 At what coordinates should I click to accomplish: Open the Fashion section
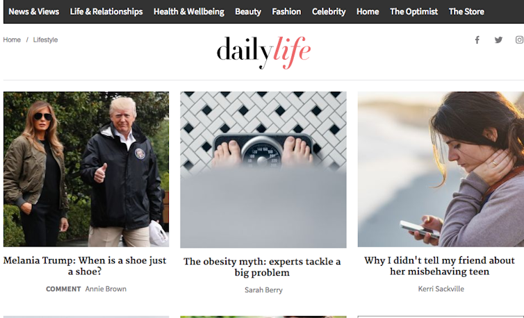(286, 12)
